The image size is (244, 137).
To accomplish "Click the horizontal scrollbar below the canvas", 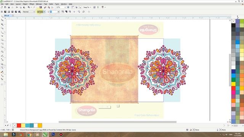I will [117, 122].
